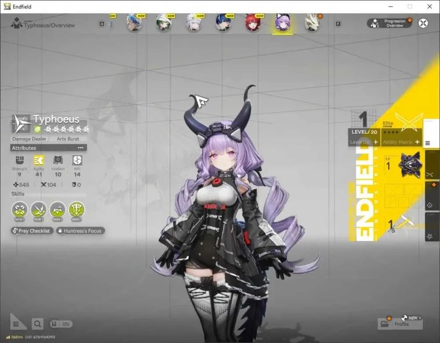Open the third skill icon
Viewport: 440px width, 343px height.
58,210
